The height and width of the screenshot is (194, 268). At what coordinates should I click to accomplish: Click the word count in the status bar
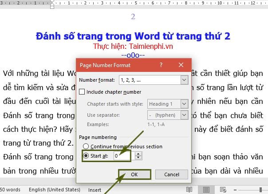tap(10, 190)
